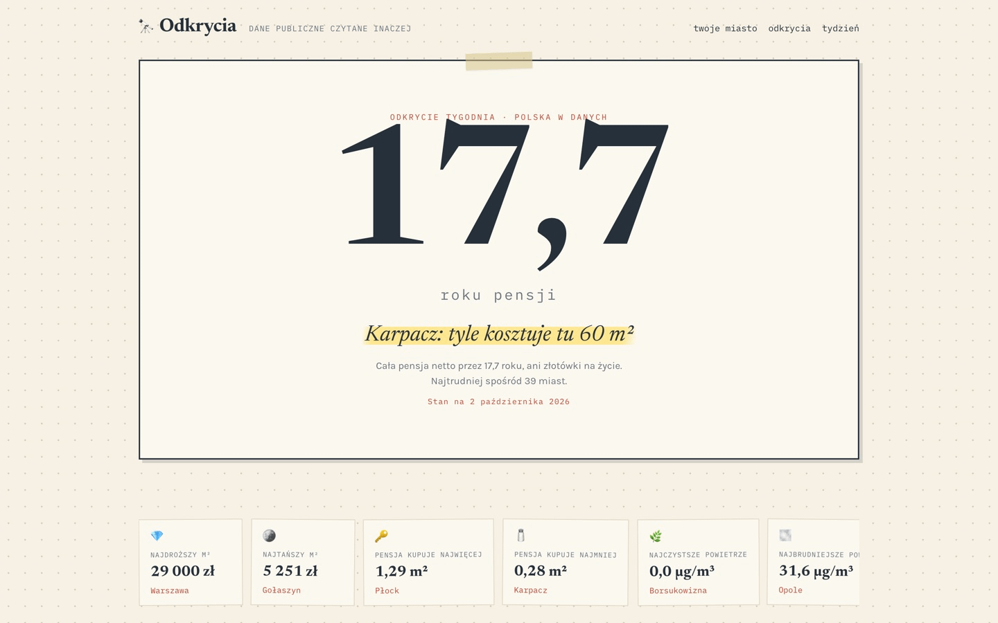Click the telescope logo icon
The height and width of the screenshot is (623, 998).
coord(146,26)
